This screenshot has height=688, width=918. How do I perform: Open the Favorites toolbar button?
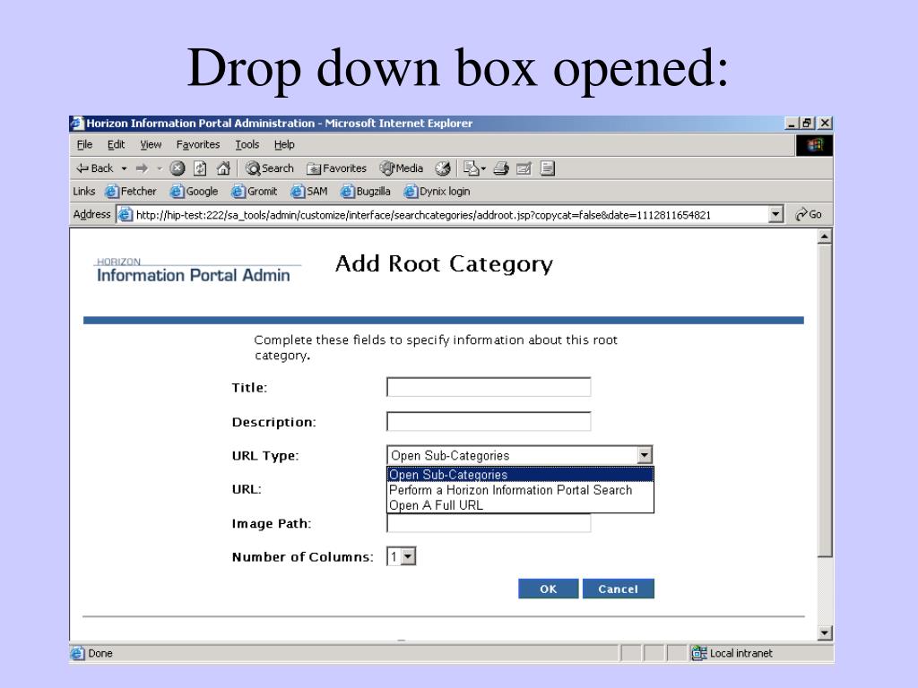coord(337,168)
